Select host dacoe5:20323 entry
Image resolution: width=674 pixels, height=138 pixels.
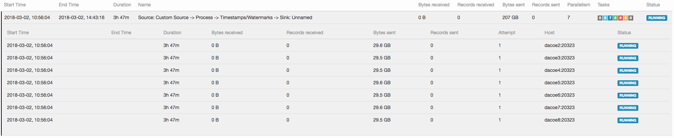tap(559, 83)
